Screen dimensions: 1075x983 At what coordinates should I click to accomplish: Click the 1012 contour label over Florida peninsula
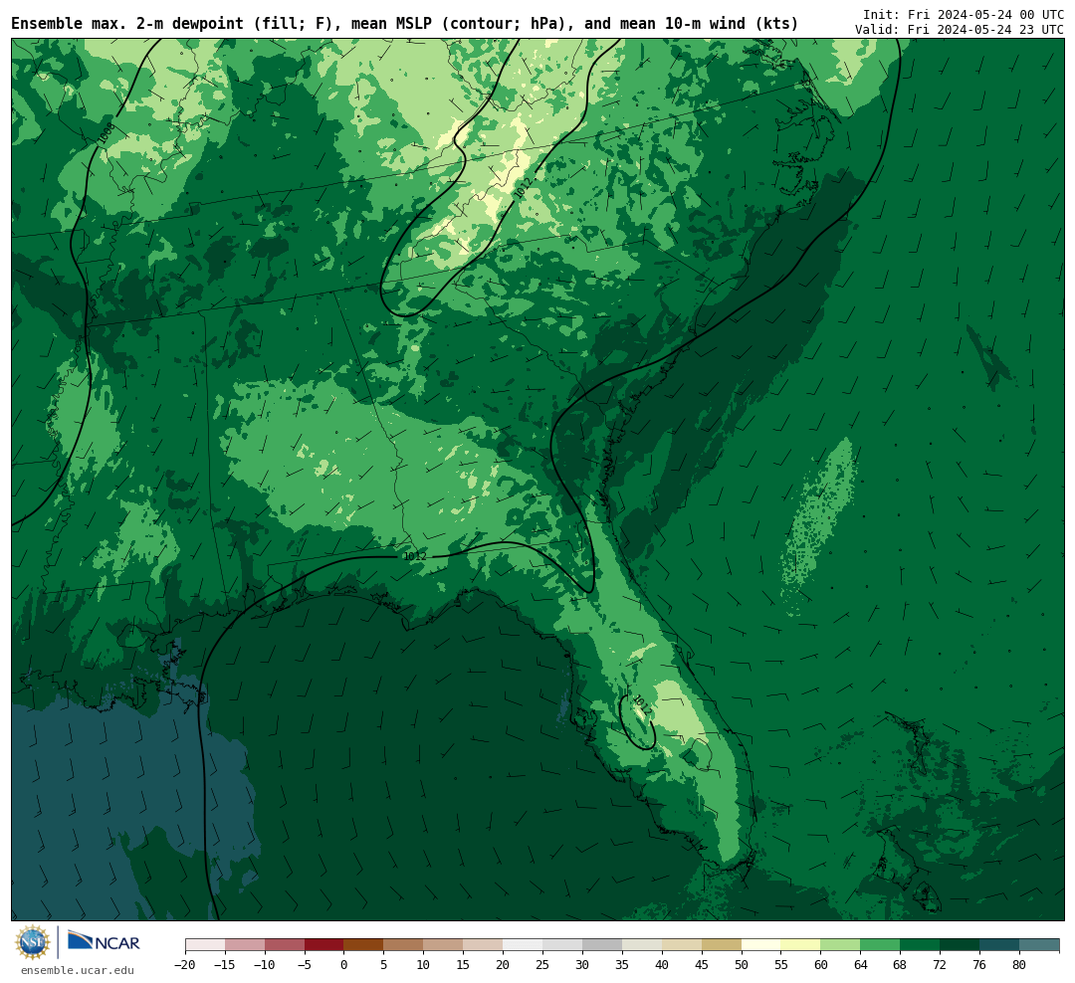(641, 705)
